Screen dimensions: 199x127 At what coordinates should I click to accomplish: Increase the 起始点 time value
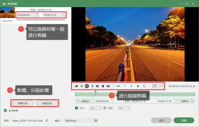(x=112, y=100)
